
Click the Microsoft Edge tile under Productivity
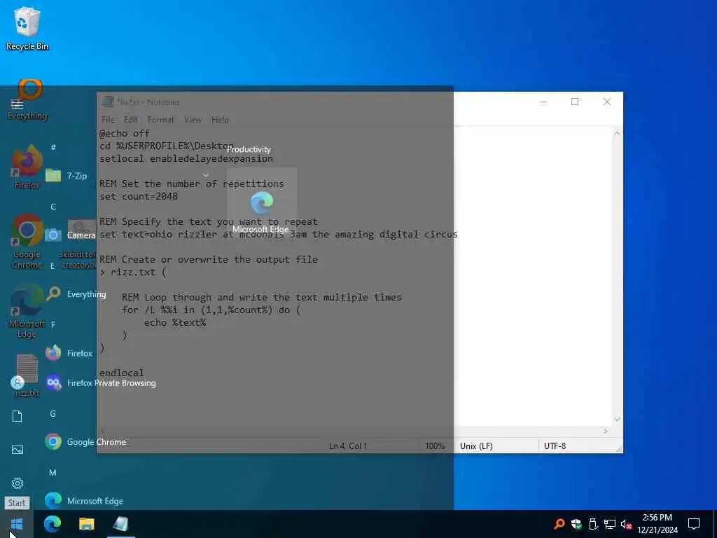click(x=262, y=202)
